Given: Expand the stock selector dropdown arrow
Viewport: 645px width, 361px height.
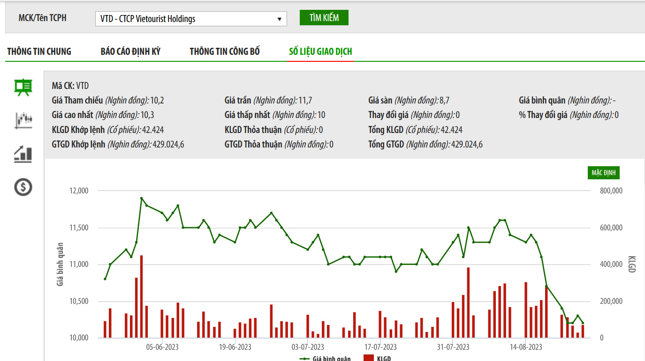Looking at the screenshot, I should coord(280,19).
